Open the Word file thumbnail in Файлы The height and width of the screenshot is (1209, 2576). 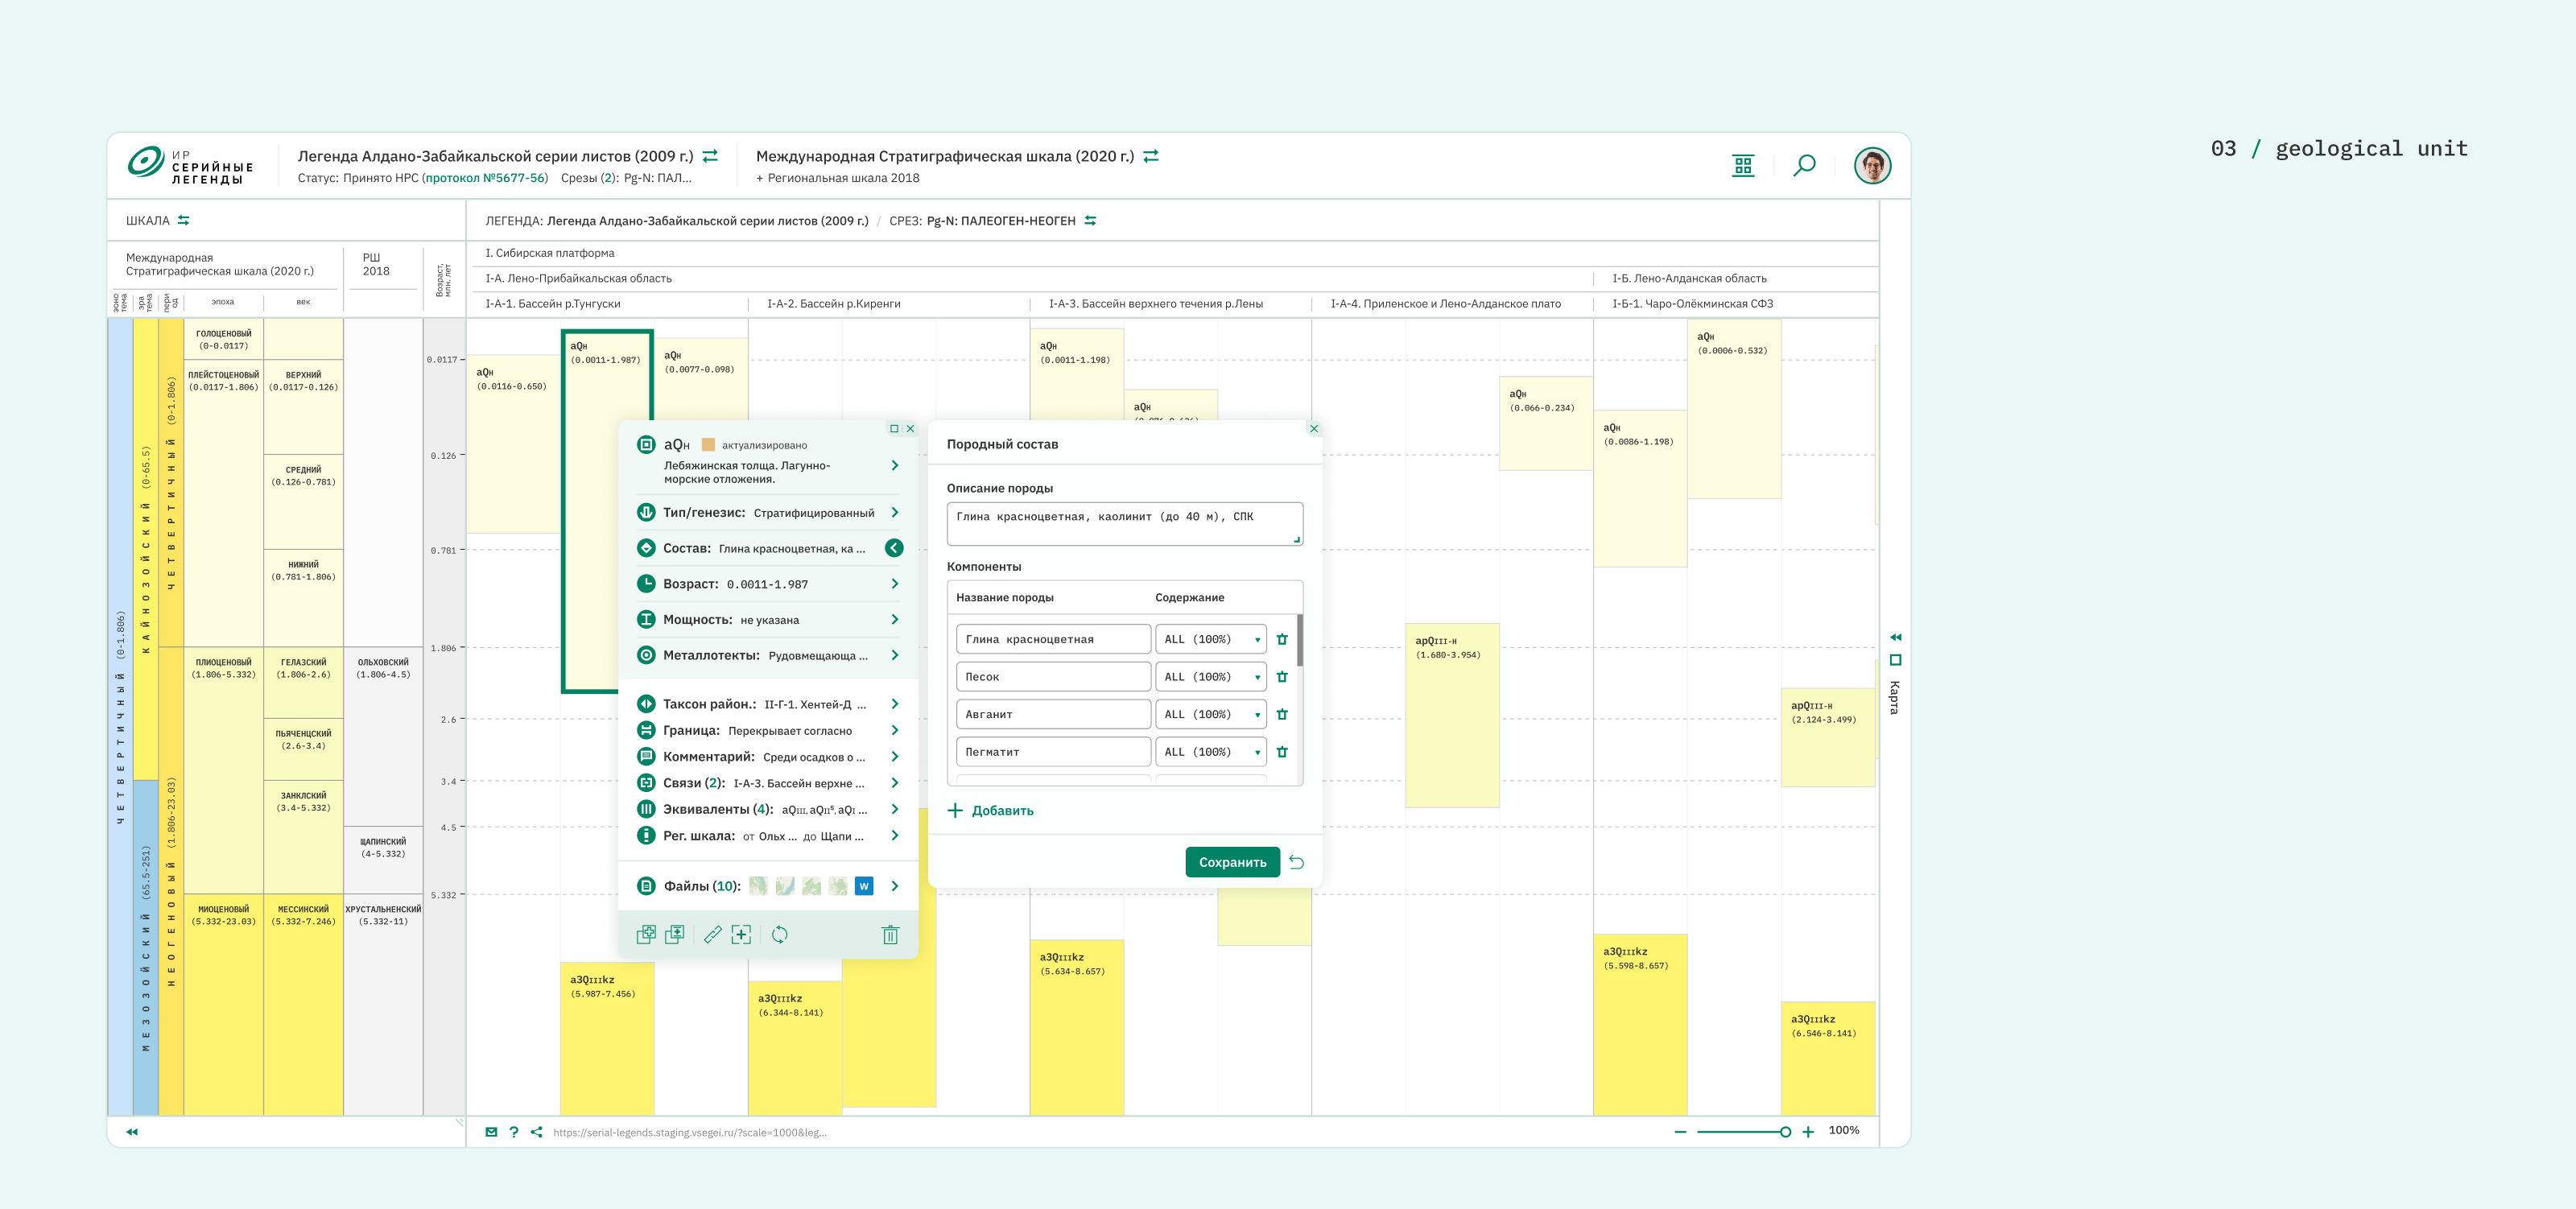[864, 886]
